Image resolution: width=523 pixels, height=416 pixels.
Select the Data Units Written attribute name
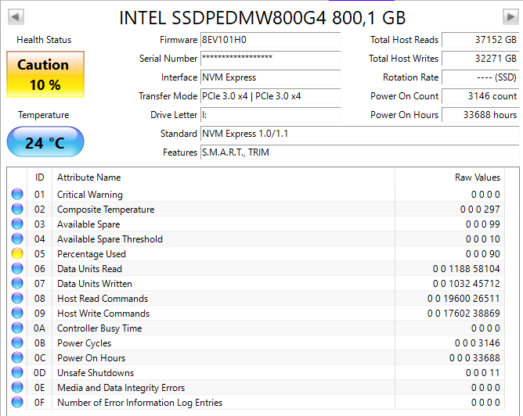pyautogui.click(x=95, y=284)
